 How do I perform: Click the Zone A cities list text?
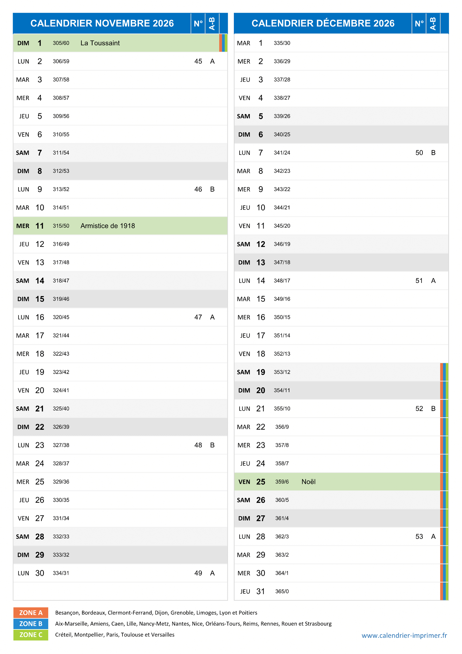pos(156,612)
